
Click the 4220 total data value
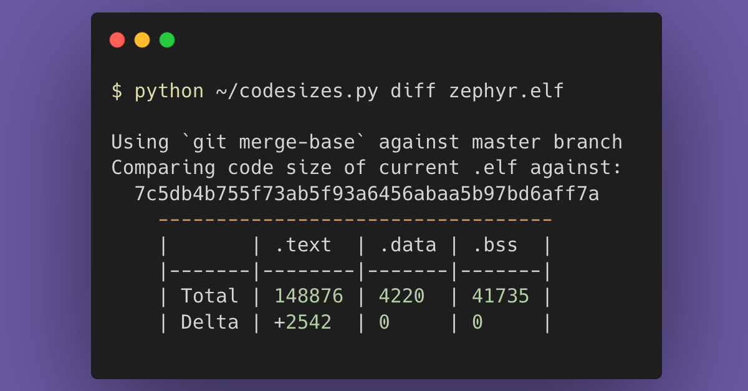tap(402, 296)
